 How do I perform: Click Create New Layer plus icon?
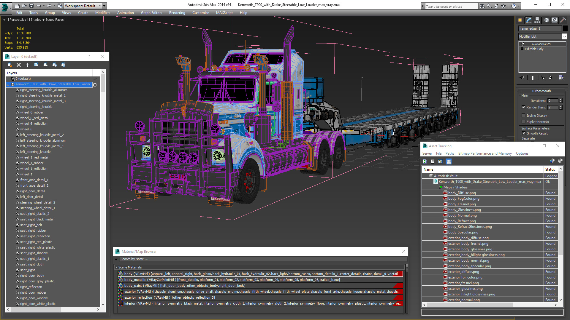[x=28, y=65]
